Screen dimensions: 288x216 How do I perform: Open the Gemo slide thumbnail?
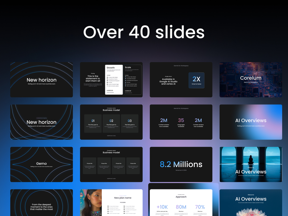42,164
